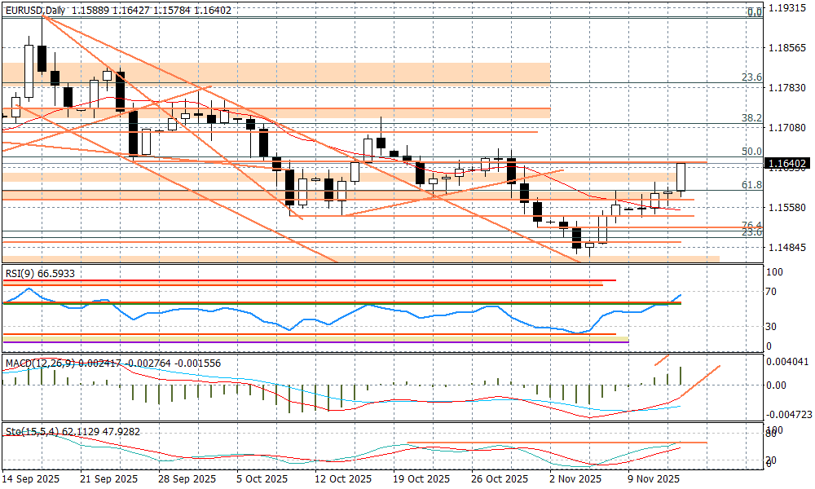Select the 38.2 Fibonacci level label
Viewport: 815px width, 489px height.
[751, 118]
